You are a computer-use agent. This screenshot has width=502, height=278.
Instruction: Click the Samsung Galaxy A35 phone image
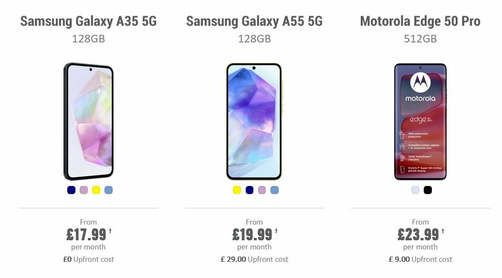(88, 122)
